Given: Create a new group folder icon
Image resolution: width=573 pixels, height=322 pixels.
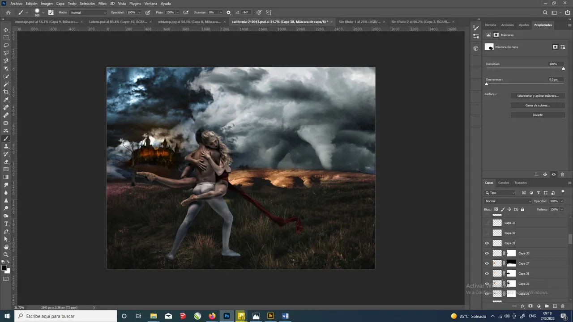Looking at the screenshot, I should point(547,306).
